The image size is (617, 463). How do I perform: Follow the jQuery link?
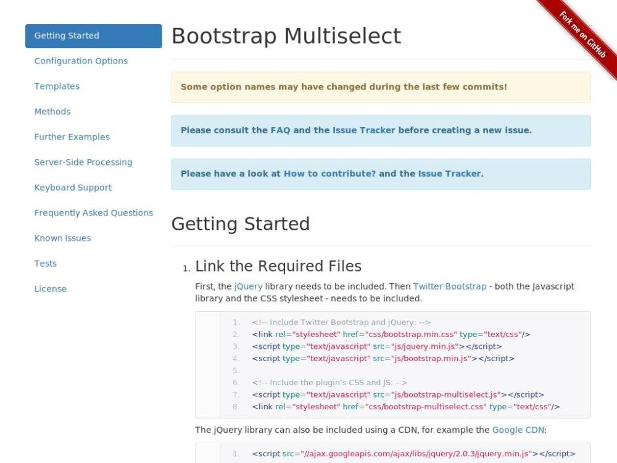click(248, 286)
